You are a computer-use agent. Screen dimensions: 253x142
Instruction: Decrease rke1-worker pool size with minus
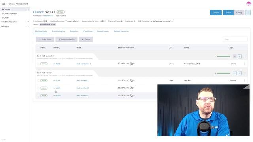(234, 73)
